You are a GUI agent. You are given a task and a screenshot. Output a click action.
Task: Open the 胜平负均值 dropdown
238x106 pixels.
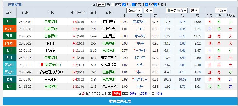pos(177,10)
